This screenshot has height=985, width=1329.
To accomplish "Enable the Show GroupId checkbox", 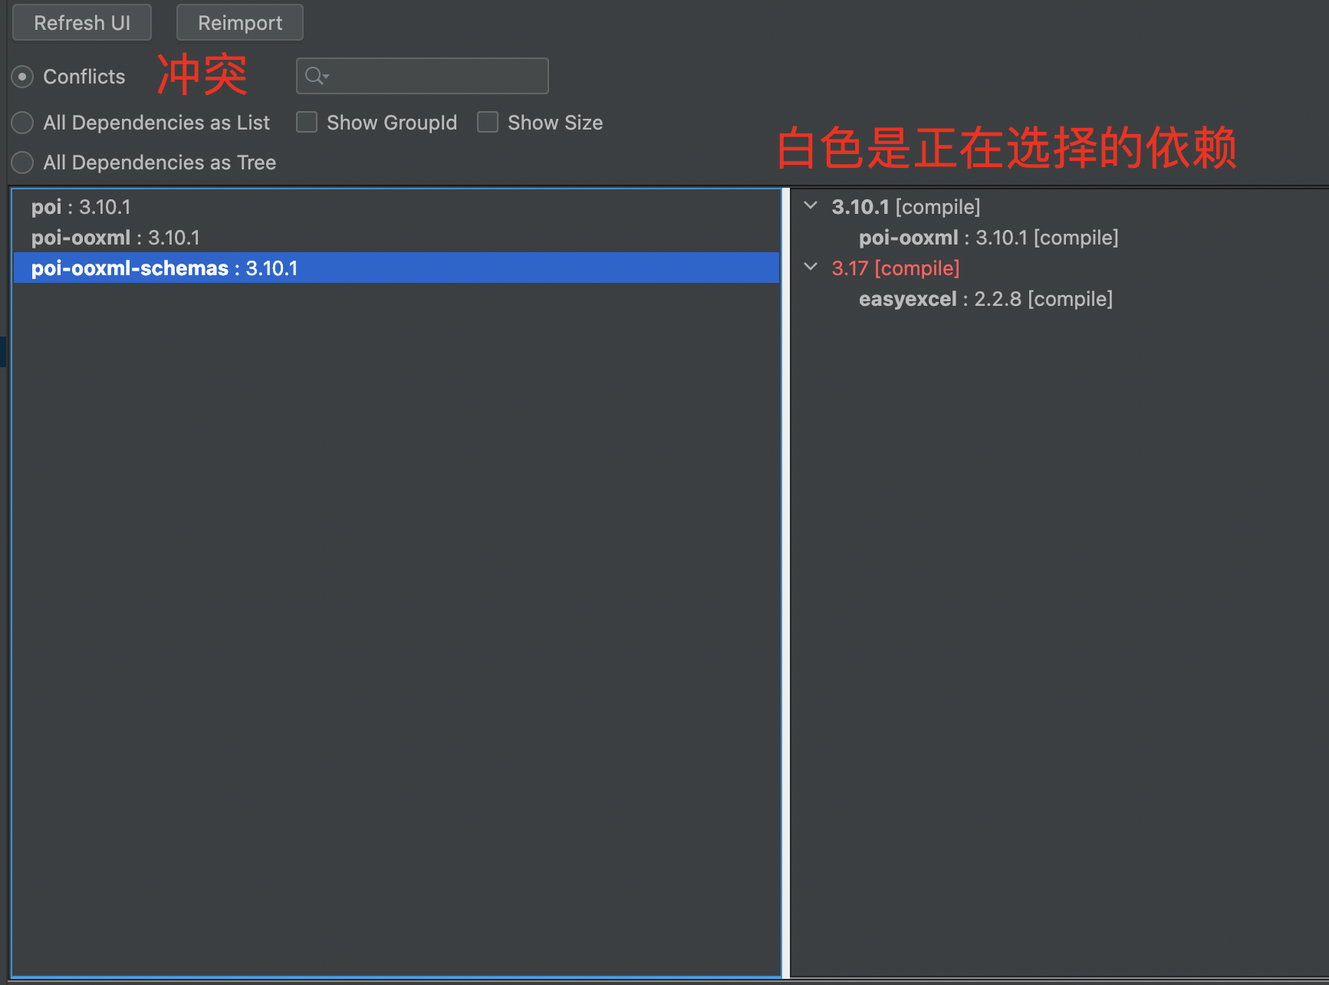I will [x=307, y=123].
